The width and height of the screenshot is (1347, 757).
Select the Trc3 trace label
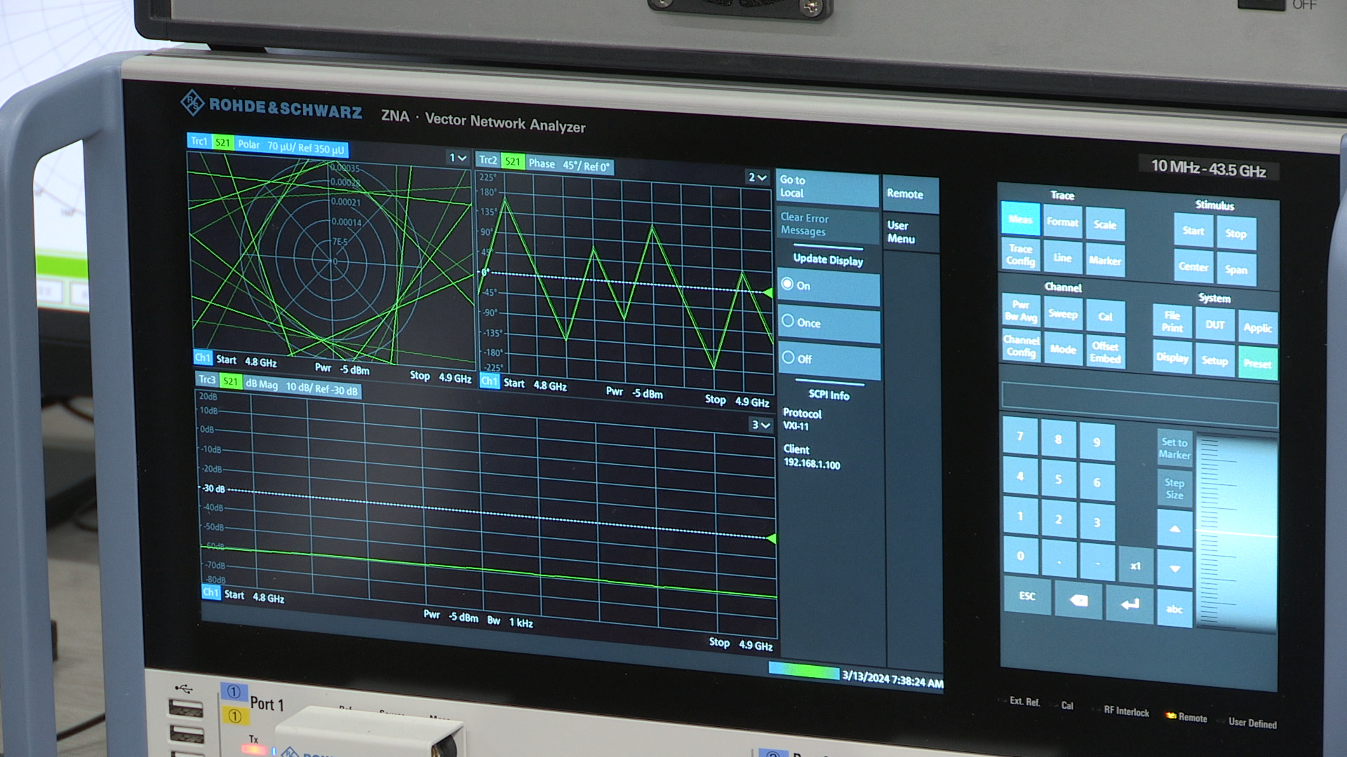[207, 379]
